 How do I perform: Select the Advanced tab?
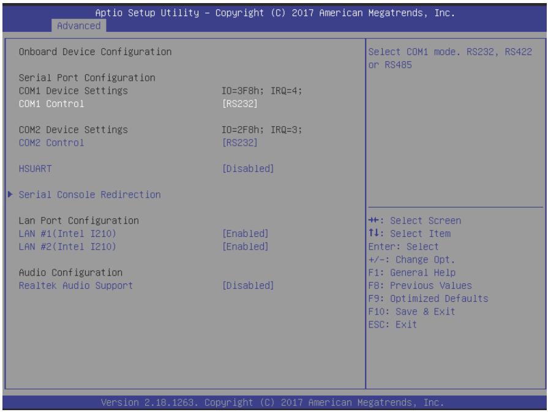78,26
